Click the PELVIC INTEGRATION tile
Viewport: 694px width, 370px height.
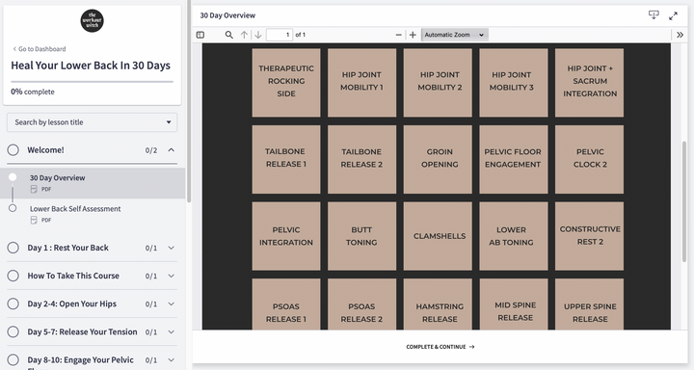pyautogui.click(x=286, y=236)
